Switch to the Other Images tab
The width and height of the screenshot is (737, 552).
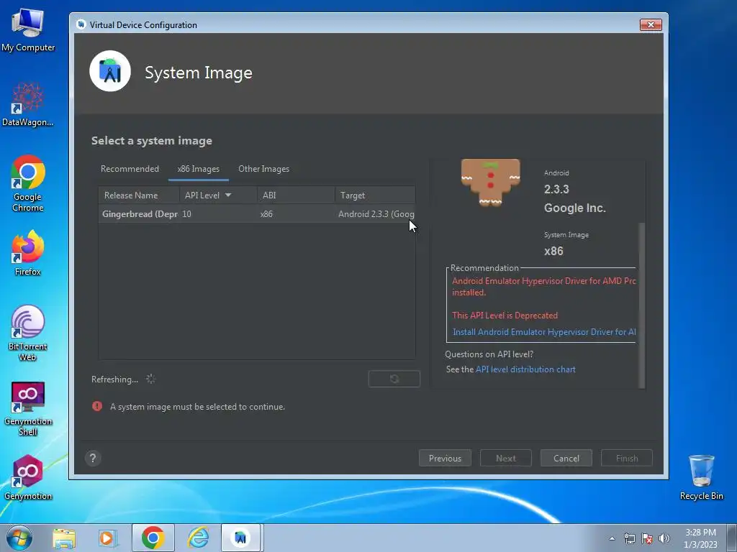click(263, 169)
